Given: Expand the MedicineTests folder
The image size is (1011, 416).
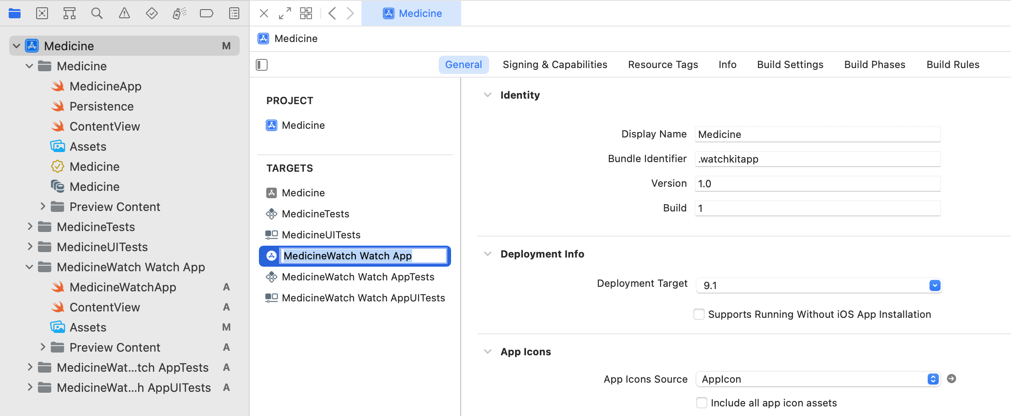Looking at the screenshot, I should (x=30, y=226).
